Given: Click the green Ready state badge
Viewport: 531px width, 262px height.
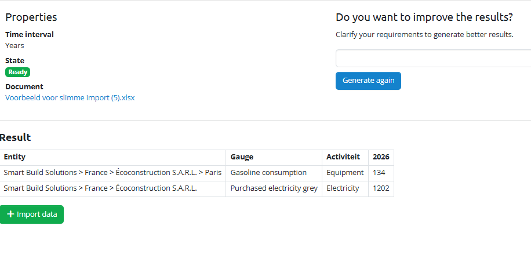Looking at the screenshot, I should tap(17, 72).
